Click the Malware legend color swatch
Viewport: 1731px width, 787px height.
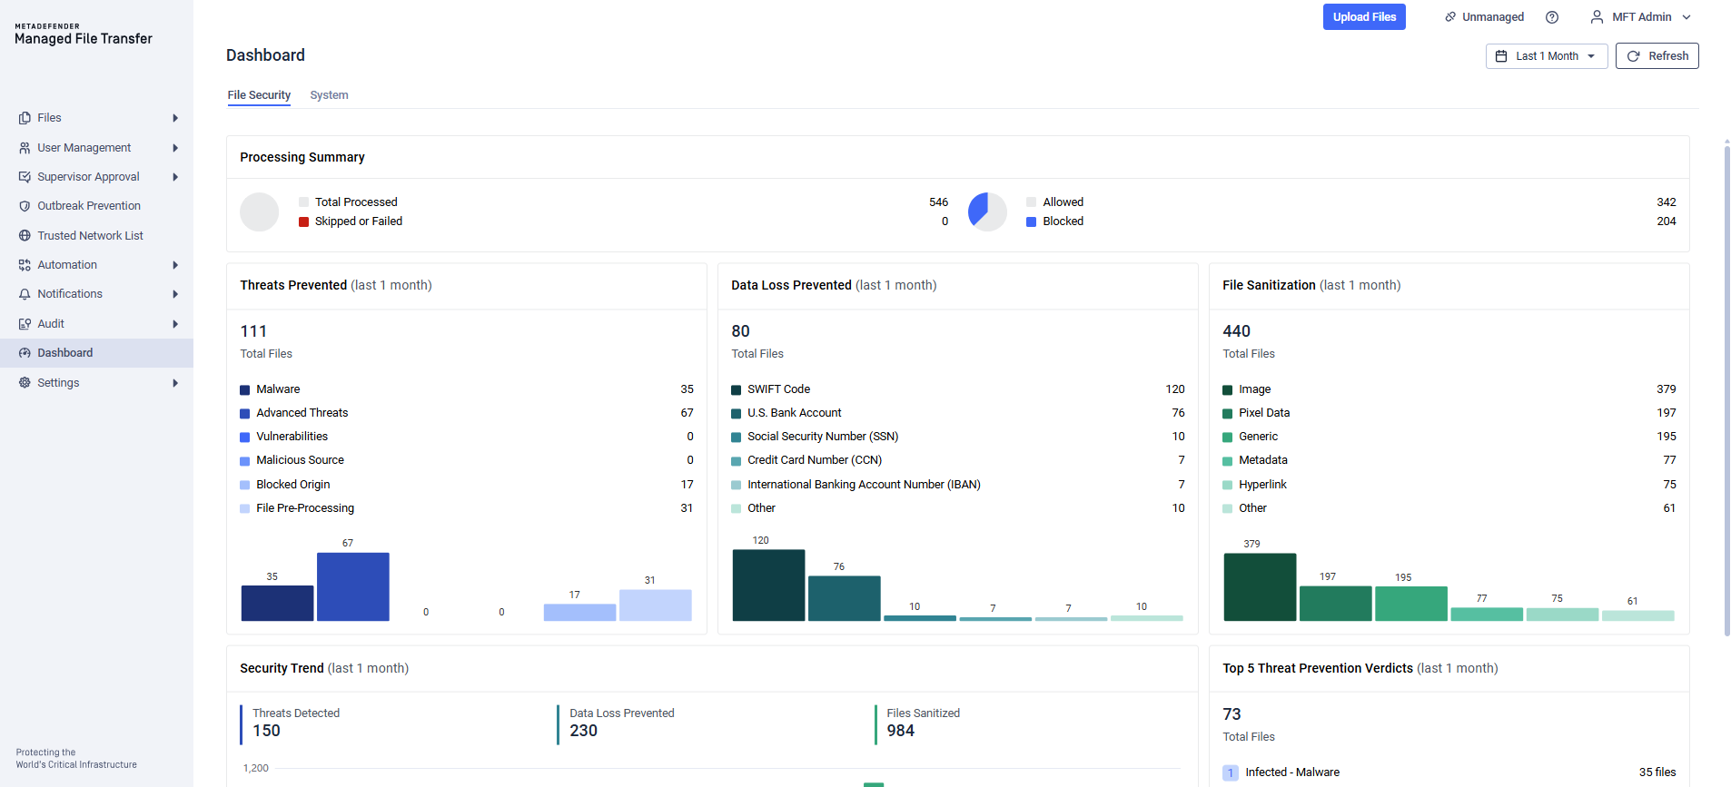[x=244, y=390]
